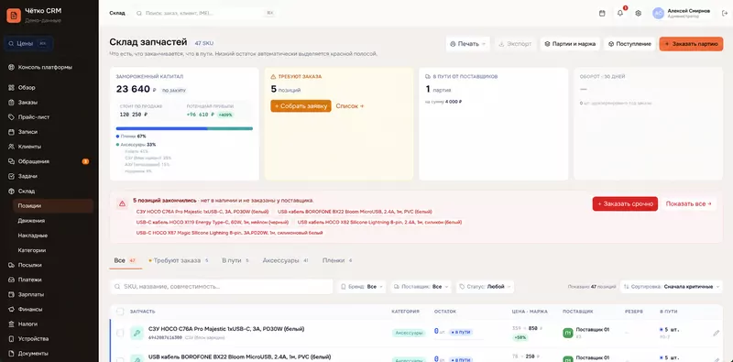Click the capital distribution progress bar
The image size is (733, 362).
[184, 128]
